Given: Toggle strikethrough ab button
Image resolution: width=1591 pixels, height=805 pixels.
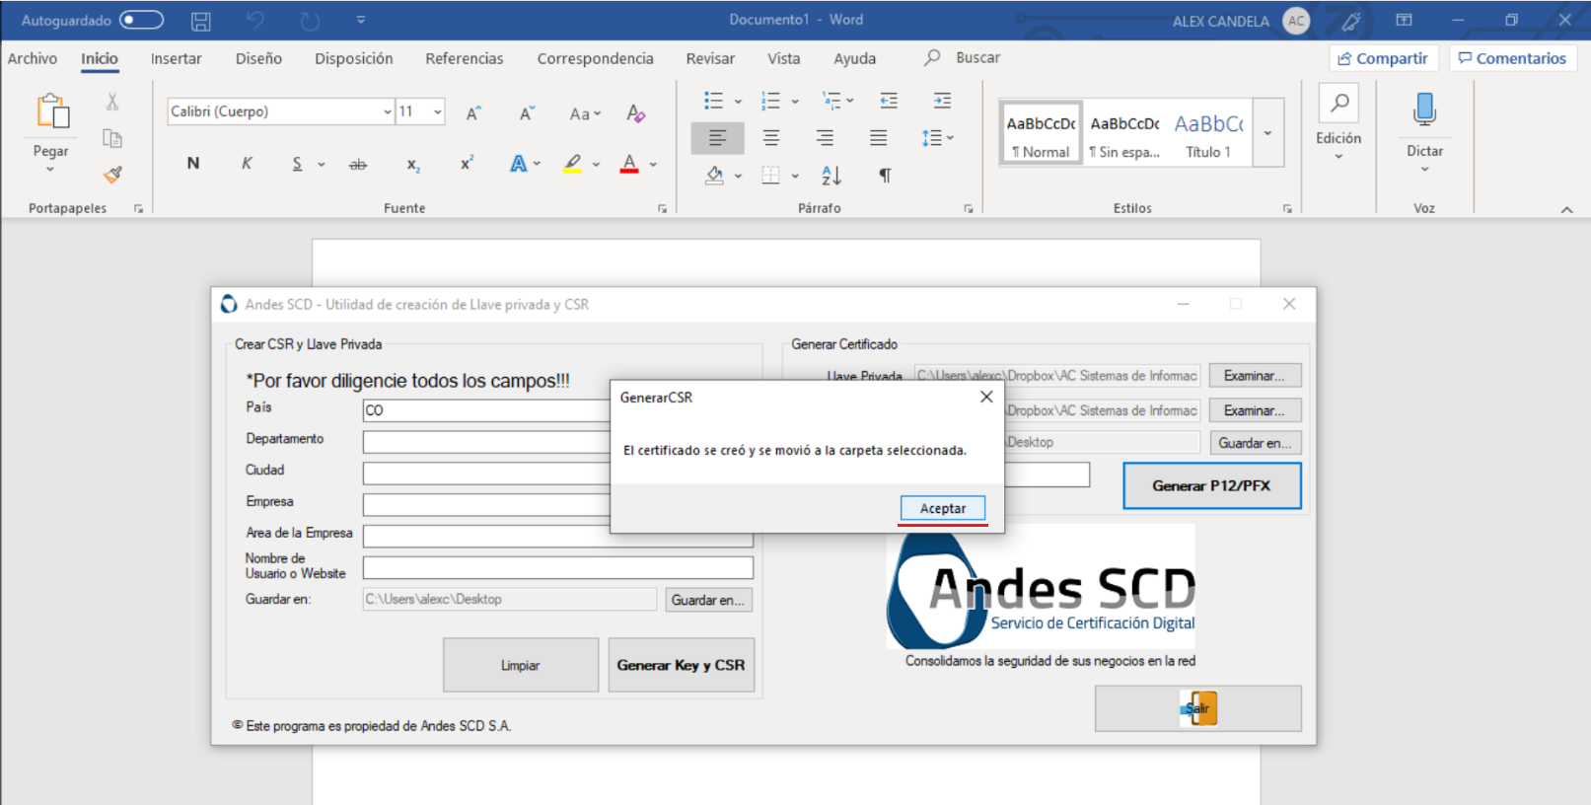Looking at the screenshot, I should pyautogui.click(x=358, y=165).
